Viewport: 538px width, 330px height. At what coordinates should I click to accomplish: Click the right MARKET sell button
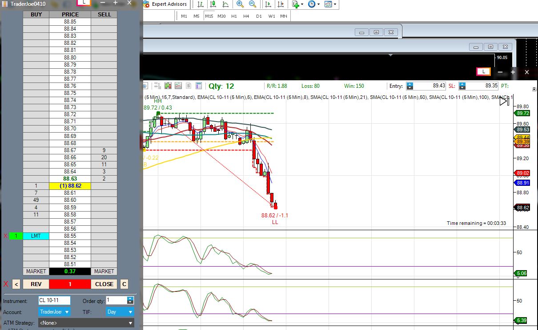(x=104, y=271)
